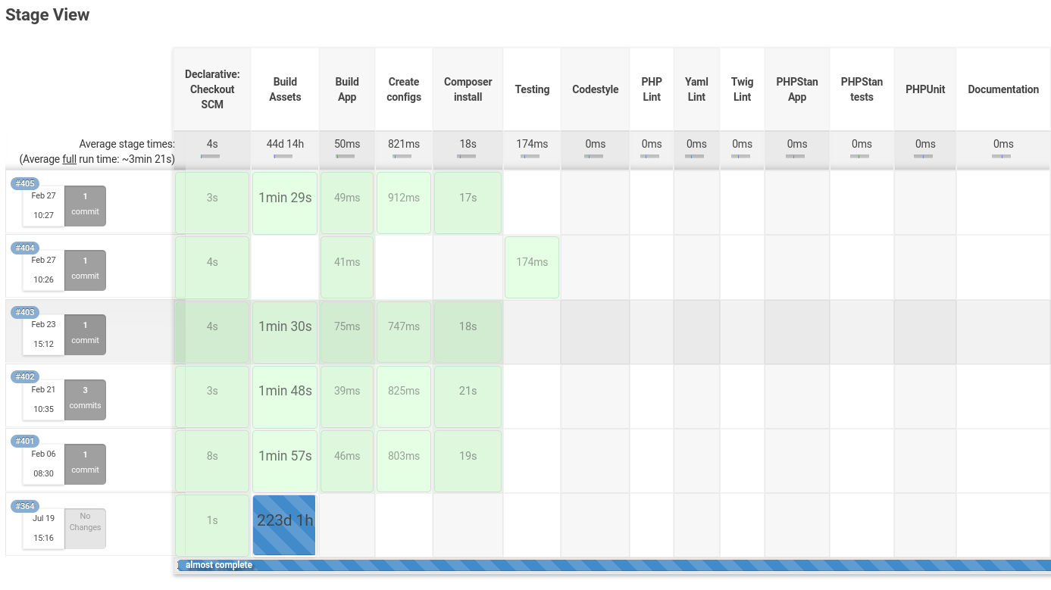This screenshot has height=590, width=1051.
Task: Open build #405 badge
Action: tap(25, 183)
